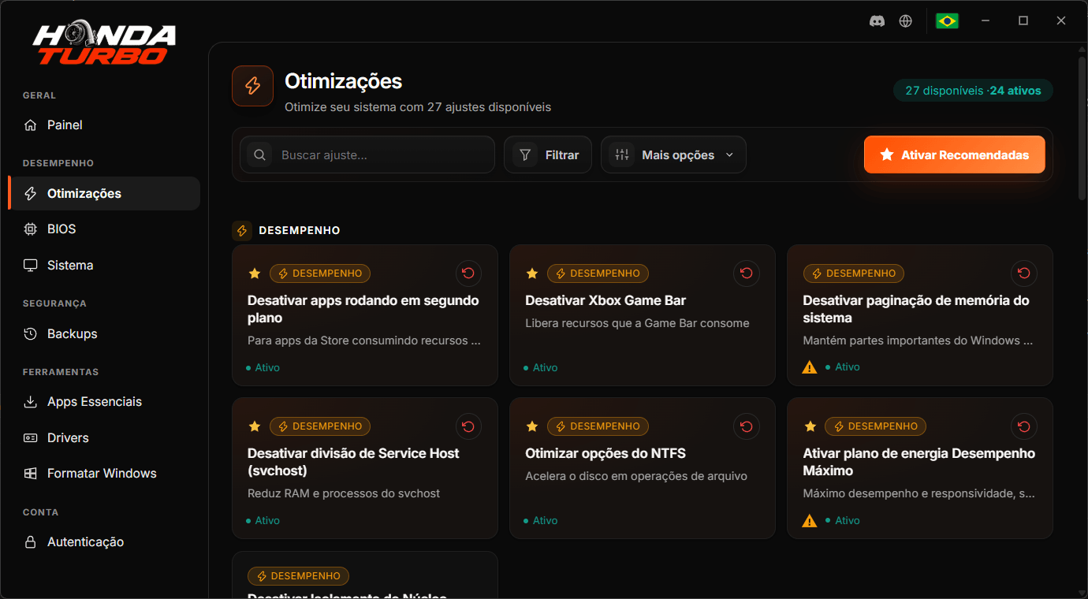This screenshot has width=1088, height=599.
Task: Click star icon on Desativar Xbox Game Bar card
Action: pyautogui.click(x=532, y=273)
